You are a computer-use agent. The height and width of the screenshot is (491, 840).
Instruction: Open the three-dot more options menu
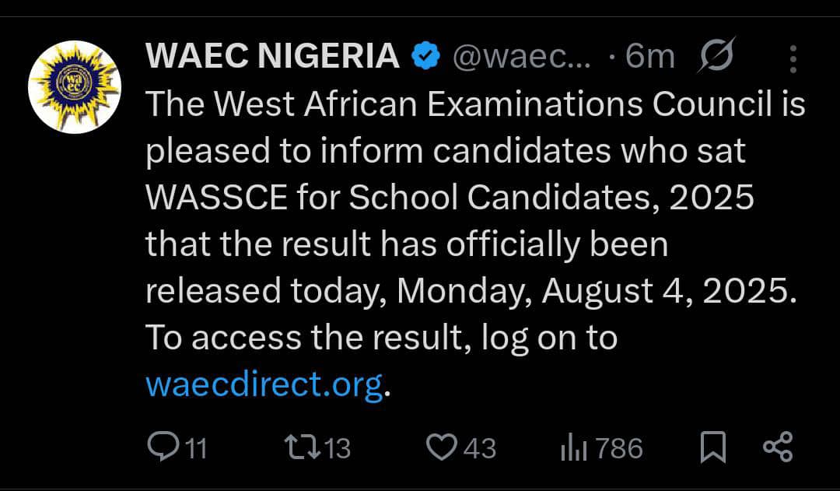[x=794, y=54]
